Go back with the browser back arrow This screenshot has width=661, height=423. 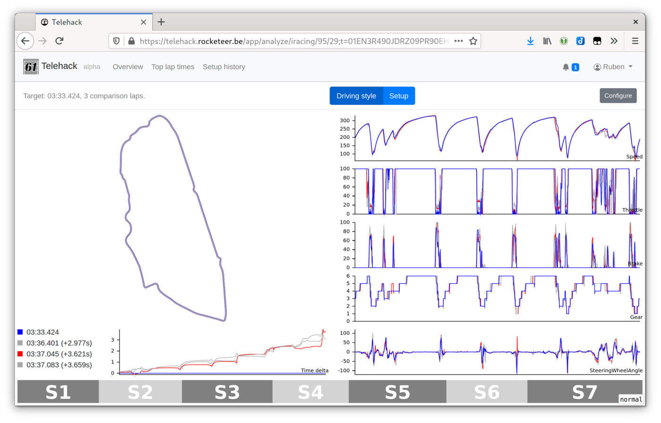25,41
